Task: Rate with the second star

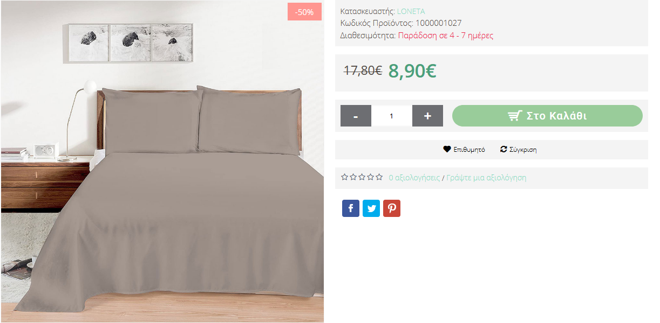Action: [353, 177]
